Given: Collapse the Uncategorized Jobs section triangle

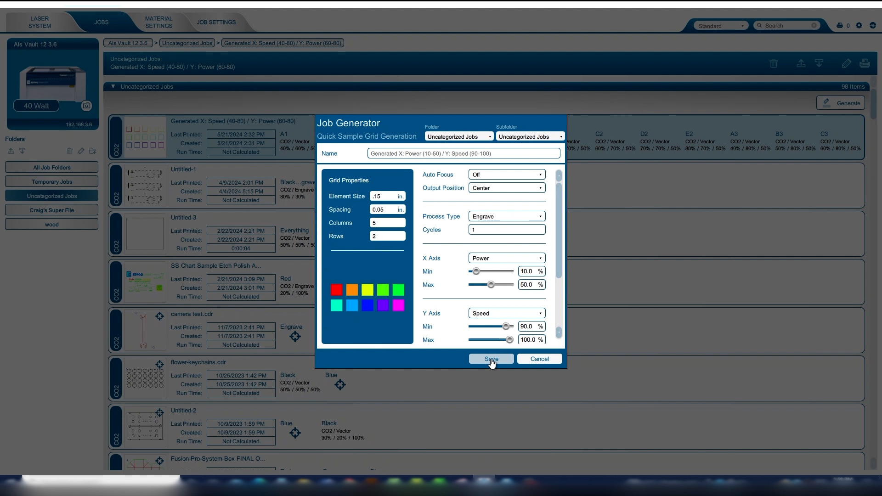Looking at the screenshot, I should point(113,86).
